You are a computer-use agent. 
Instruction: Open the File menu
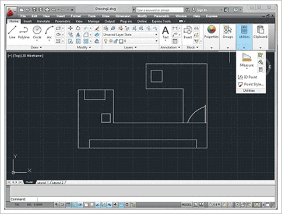pyautogui.click(x=23, y=16)
